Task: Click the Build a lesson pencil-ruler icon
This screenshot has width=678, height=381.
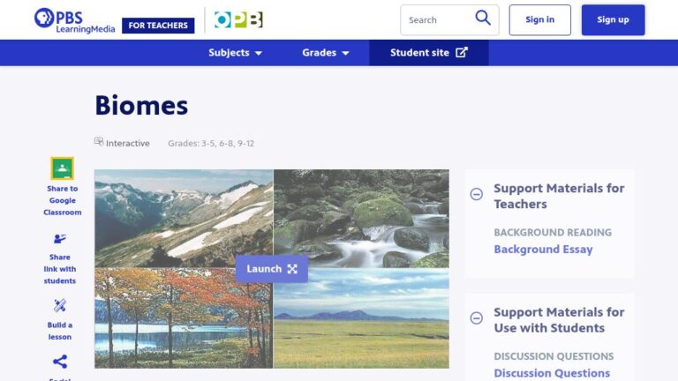Action: (x=60, y=306)
